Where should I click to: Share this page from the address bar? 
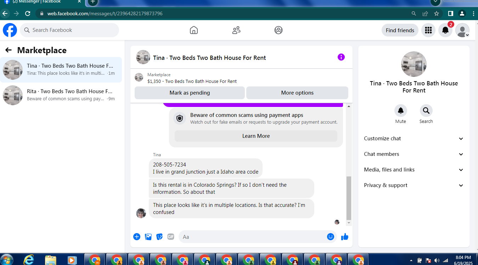pos(425,13)
